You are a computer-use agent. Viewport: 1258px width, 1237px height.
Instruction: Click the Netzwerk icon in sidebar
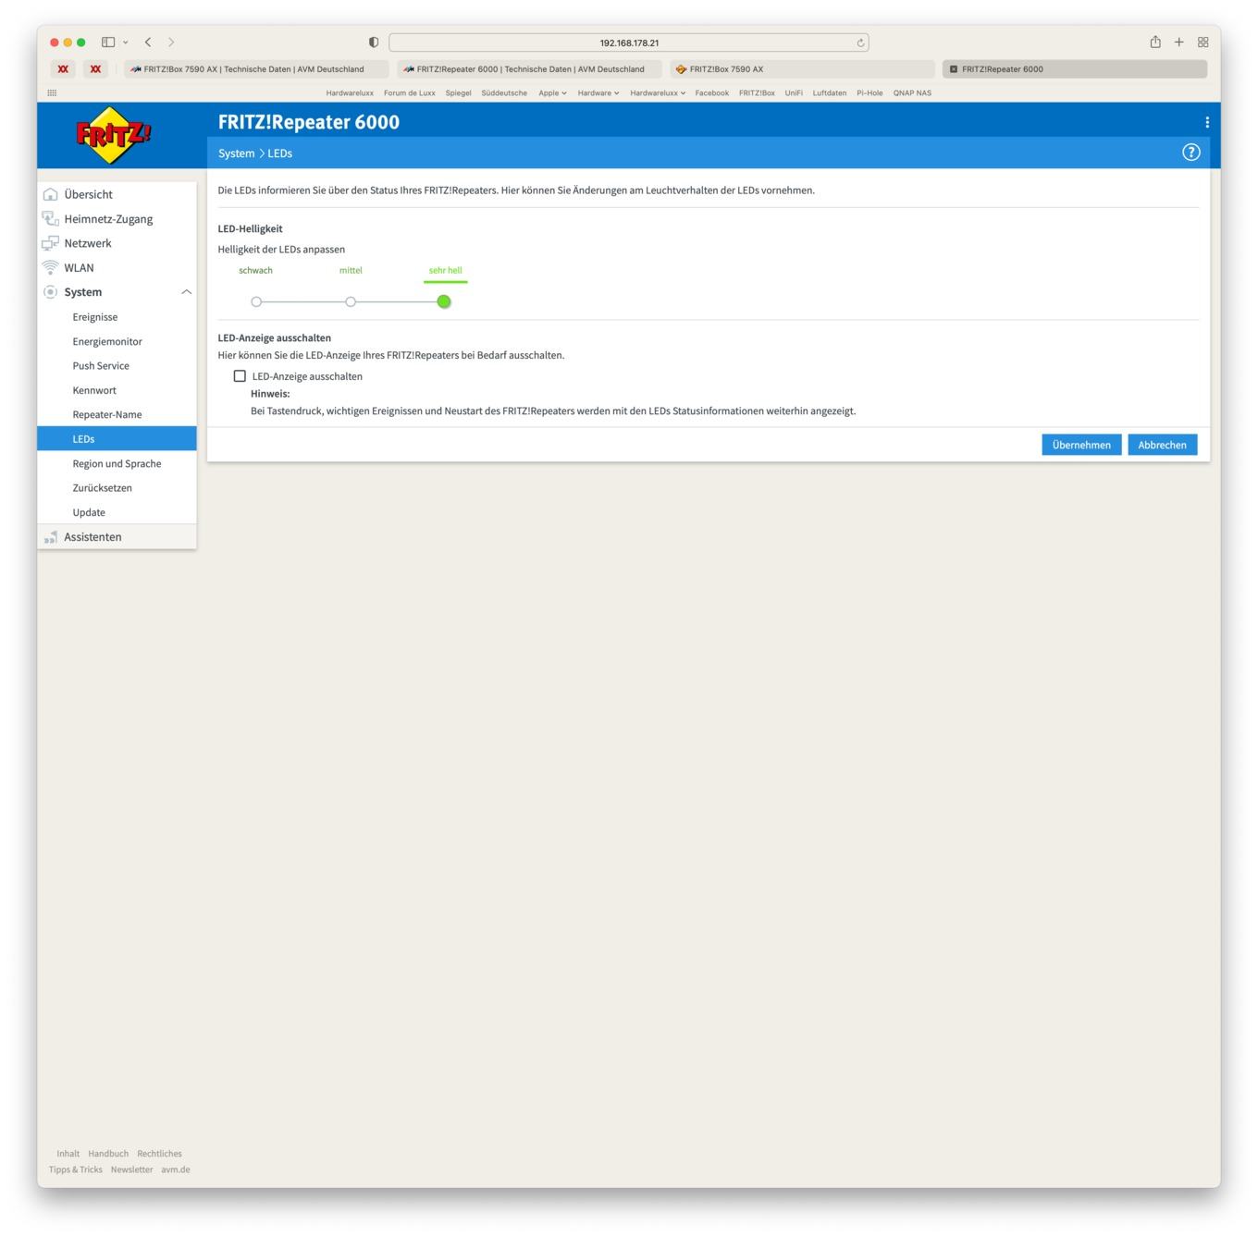(51, 243)
